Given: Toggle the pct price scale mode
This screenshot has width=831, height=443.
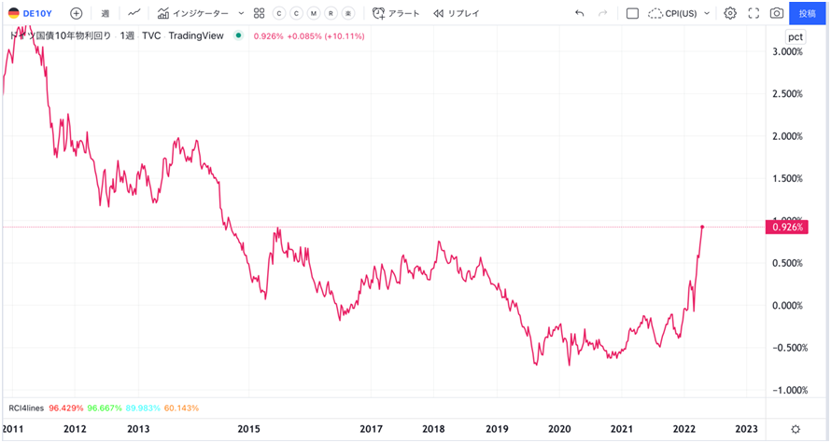Looking at the screenshot, I should coord(795,36).
